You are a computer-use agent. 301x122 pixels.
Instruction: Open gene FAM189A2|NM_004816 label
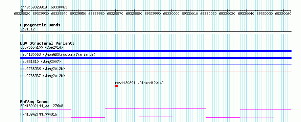[x=39, y=115]
